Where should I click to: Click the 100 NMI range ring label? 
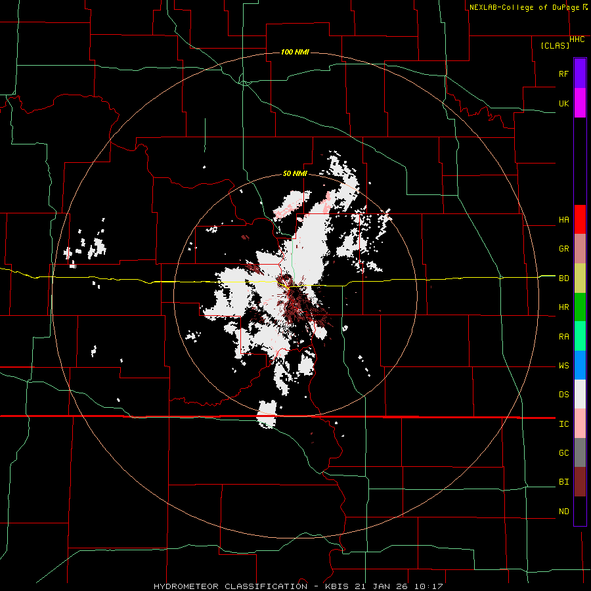pos(295,52)
